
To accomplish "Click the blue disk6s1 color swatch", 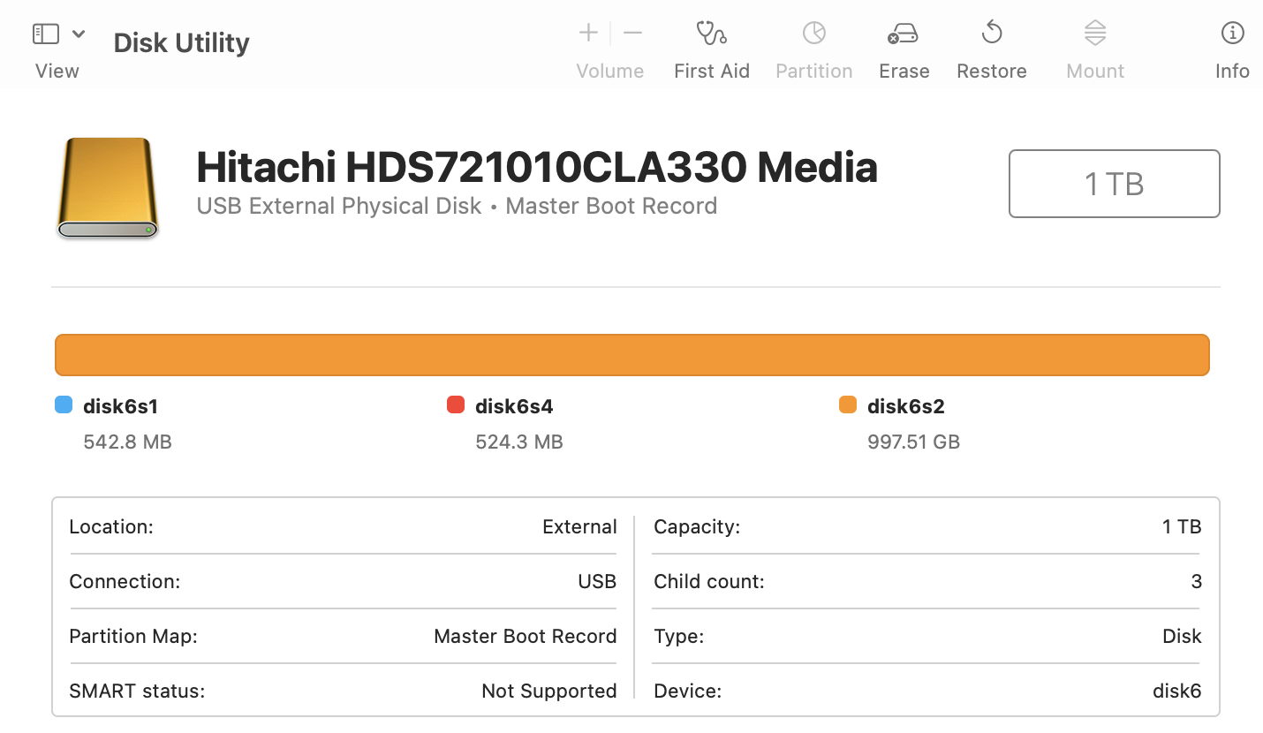I will pyautogui.click(x=64, y=405).
